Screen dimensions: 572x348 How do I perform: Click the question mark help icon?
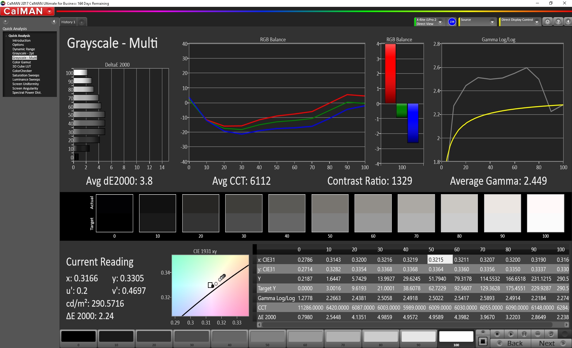click(x=558, y=22)
